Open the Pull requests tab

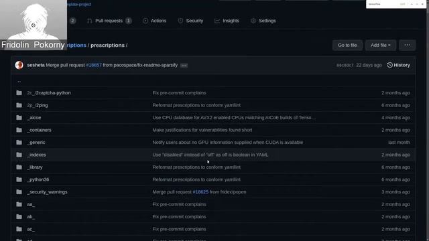[109, 21]
